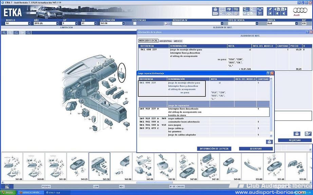Open the ILUSTRACIÓN dropdown
Image resolution: width=313 pixels, height=195 pixels.
click(124, 23)
